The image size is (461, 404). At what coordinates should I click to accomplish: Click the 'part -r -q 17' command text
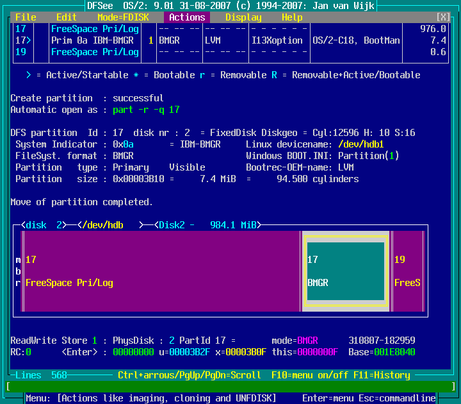(146, 110)
